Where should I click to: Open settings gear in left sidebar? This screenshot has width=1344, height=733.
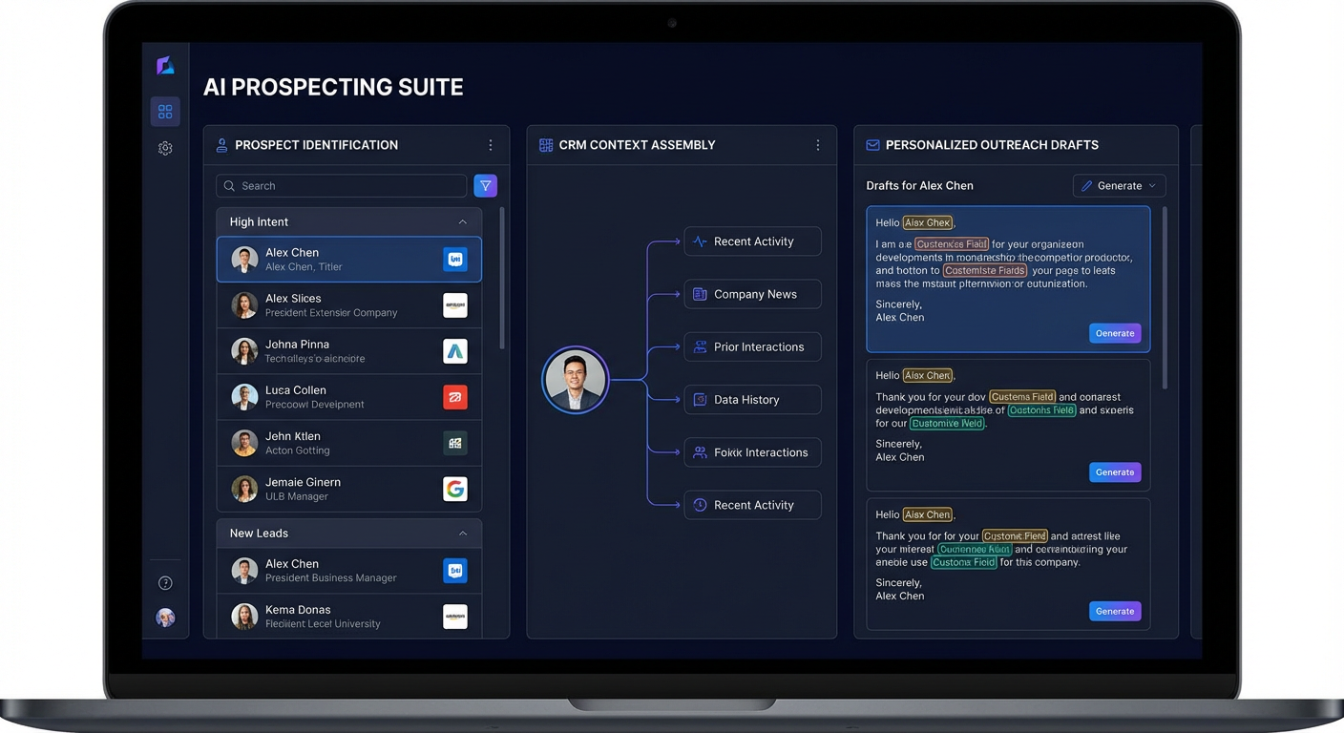(165, 148)
